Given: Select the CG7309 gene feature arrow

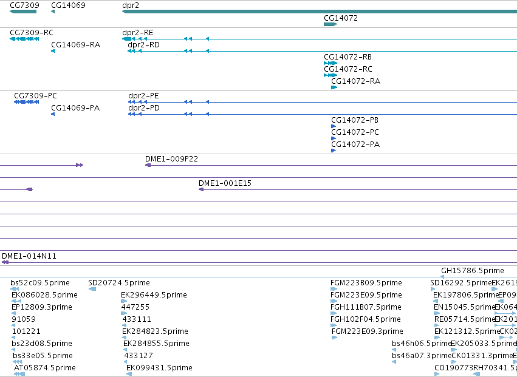Looking at the screenshot, I should point(23,12).
